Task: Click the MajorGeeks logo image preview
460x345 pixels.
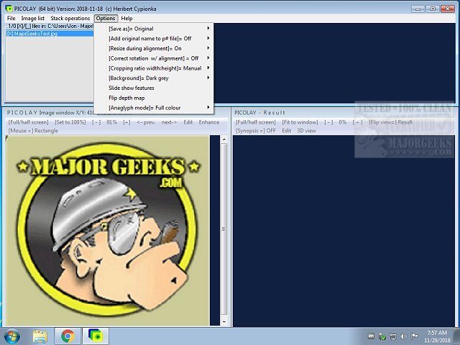Action: [108, 231]
